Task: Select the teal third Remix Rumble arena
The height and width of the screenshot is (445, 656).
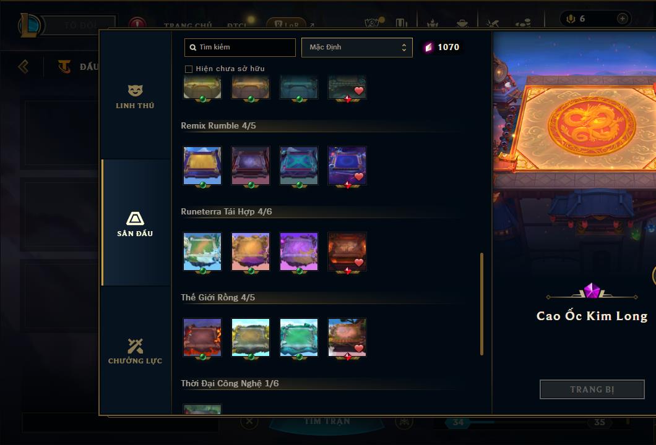Action: coord(299,166)
